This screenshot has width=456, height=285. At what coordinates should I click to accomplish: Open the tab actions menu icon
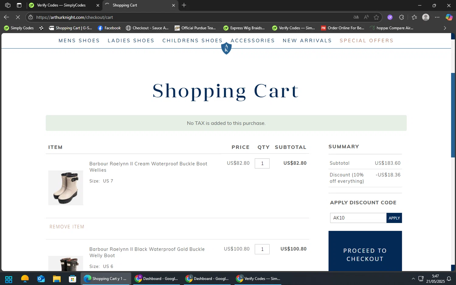tap(19, 5)
